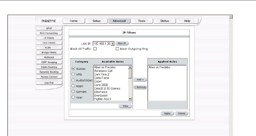Select the VPN category radio button
Image resolution: width=256 pixels, height=136 pixels.
coord(73,74)
